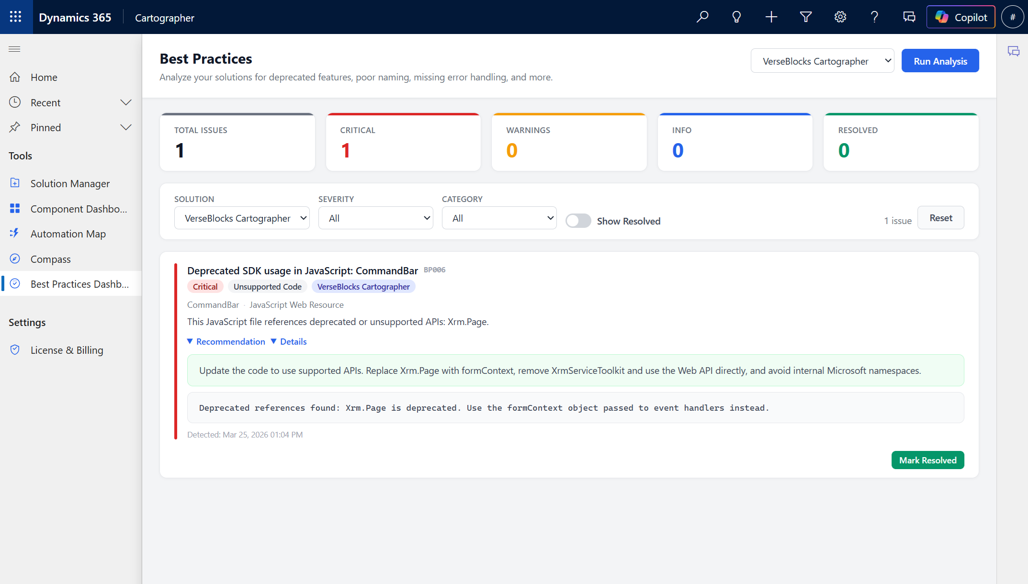
Task: Open License & Billing settings
Action: [71, 350]
